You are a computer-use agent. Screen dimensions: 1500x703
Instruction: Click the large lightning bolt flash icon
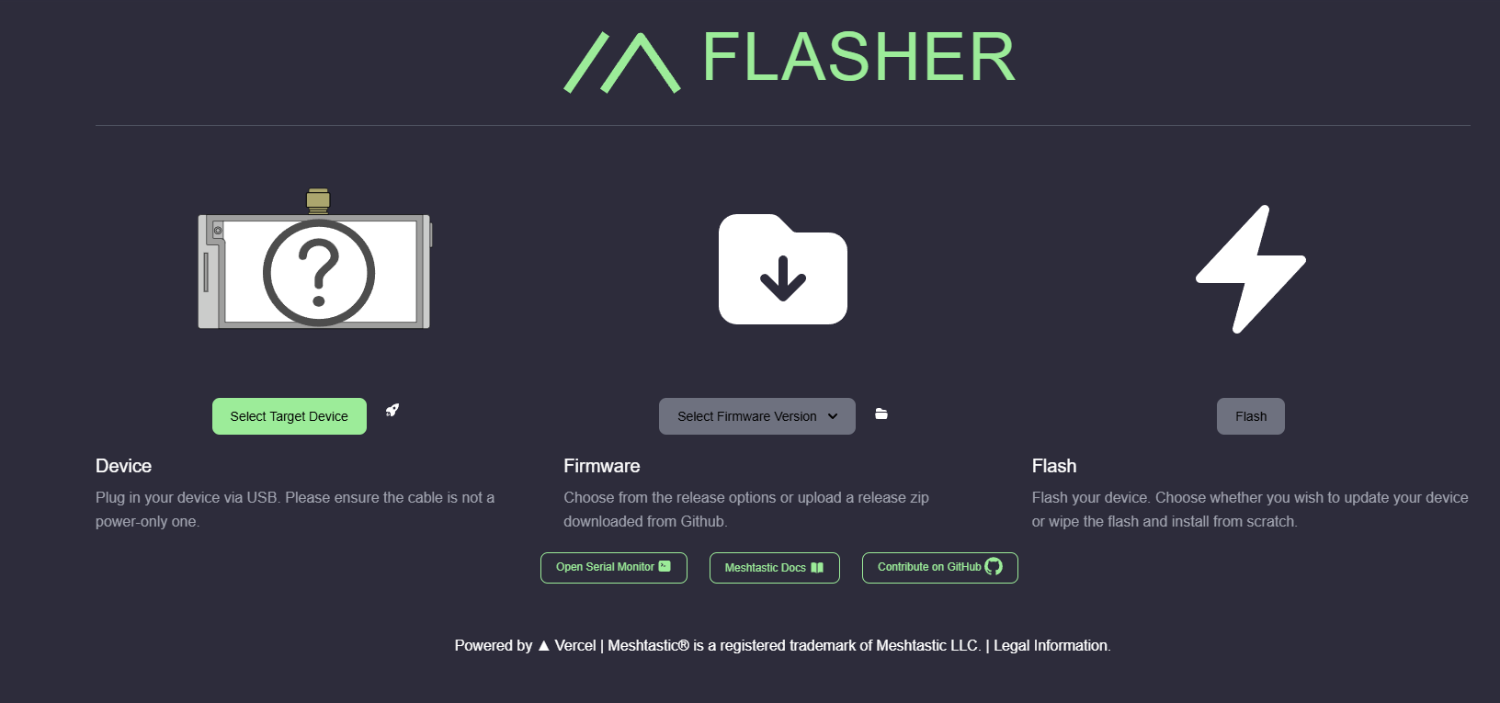coord(1251,269)
